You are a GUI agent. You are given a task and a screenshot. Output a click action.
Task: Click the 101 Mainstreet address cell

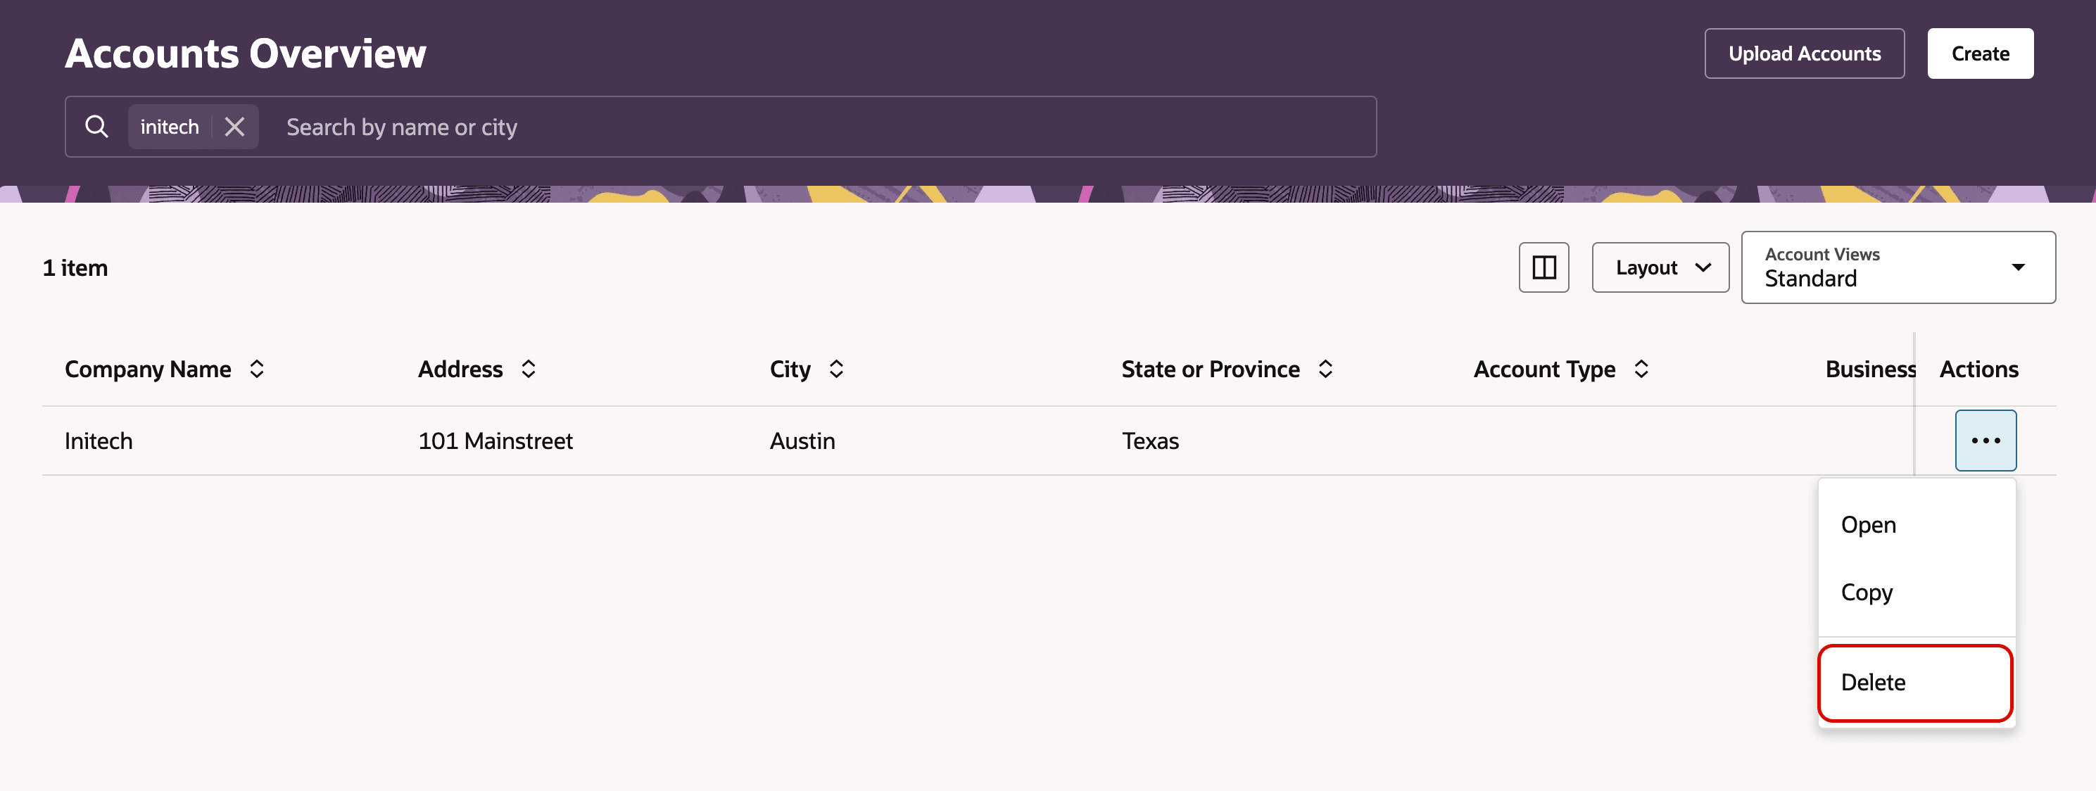(495, 441)
